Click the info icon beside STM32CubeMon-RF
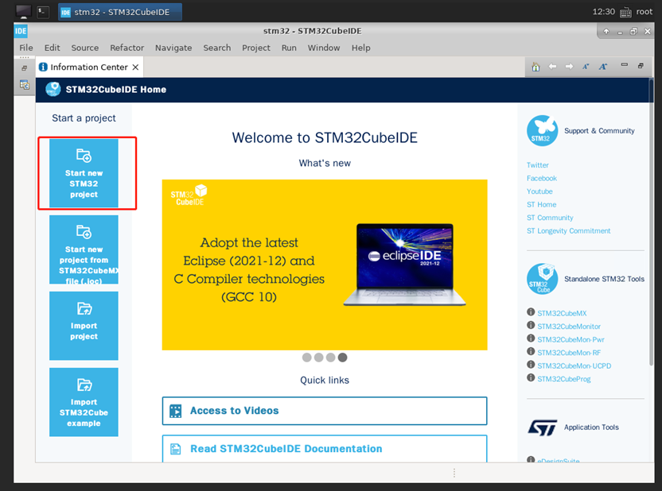Image resolution: width=662 pixels, height=491 pixels. 531,351
